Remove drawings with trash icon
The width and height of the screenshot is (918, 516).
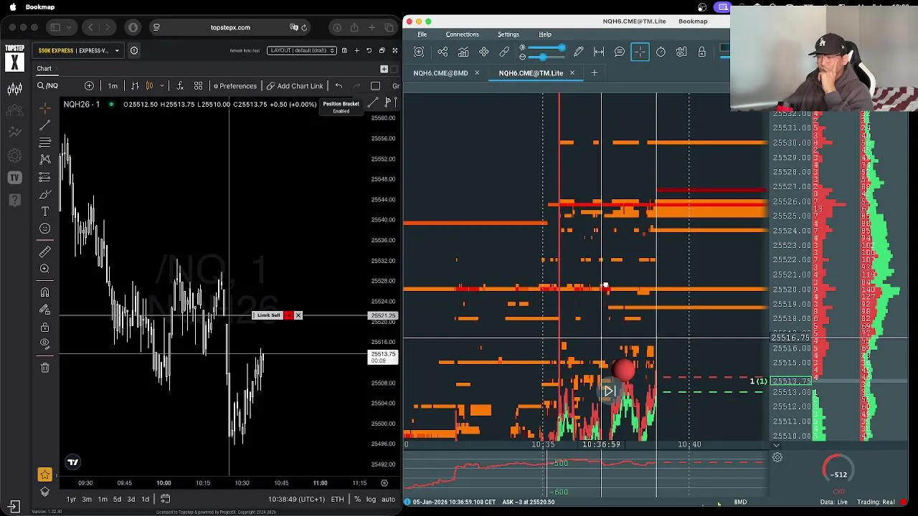tap(44, 368)
